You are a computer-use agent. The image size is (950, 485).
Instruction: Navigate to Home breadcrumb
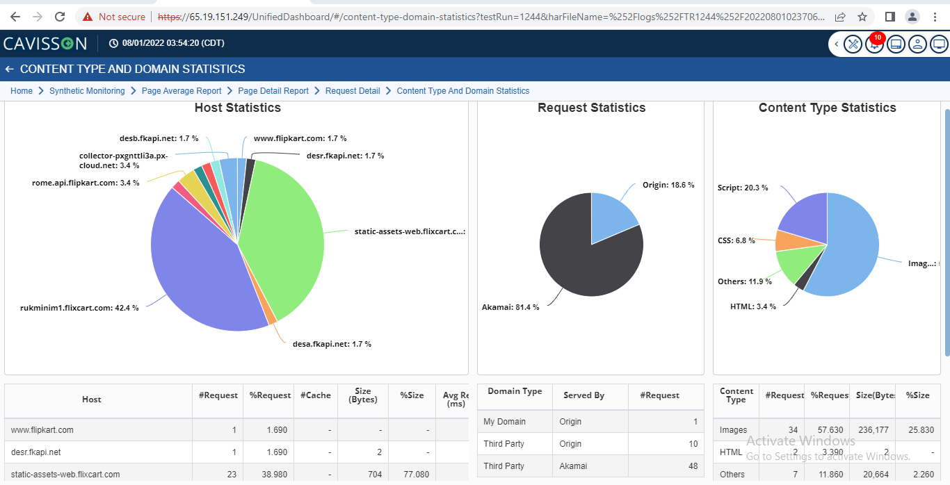point(22,91)
